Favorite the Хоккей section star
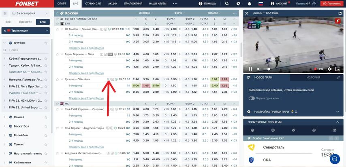The height and width of the screenshot is (167, 346). 58,13
